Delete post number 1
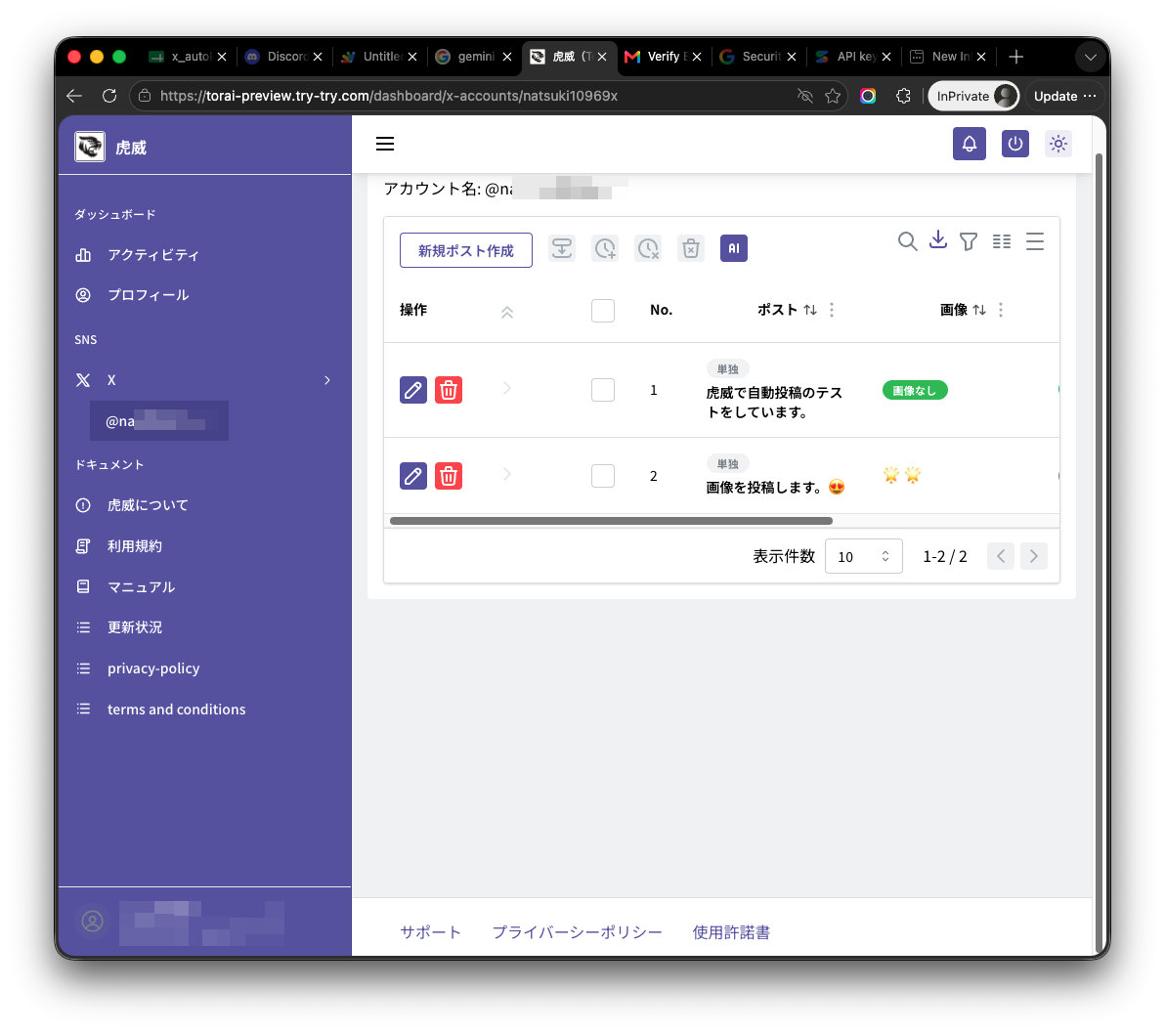The height and width of the screenshot is (1032, 1165). click(x=448, y=389)
